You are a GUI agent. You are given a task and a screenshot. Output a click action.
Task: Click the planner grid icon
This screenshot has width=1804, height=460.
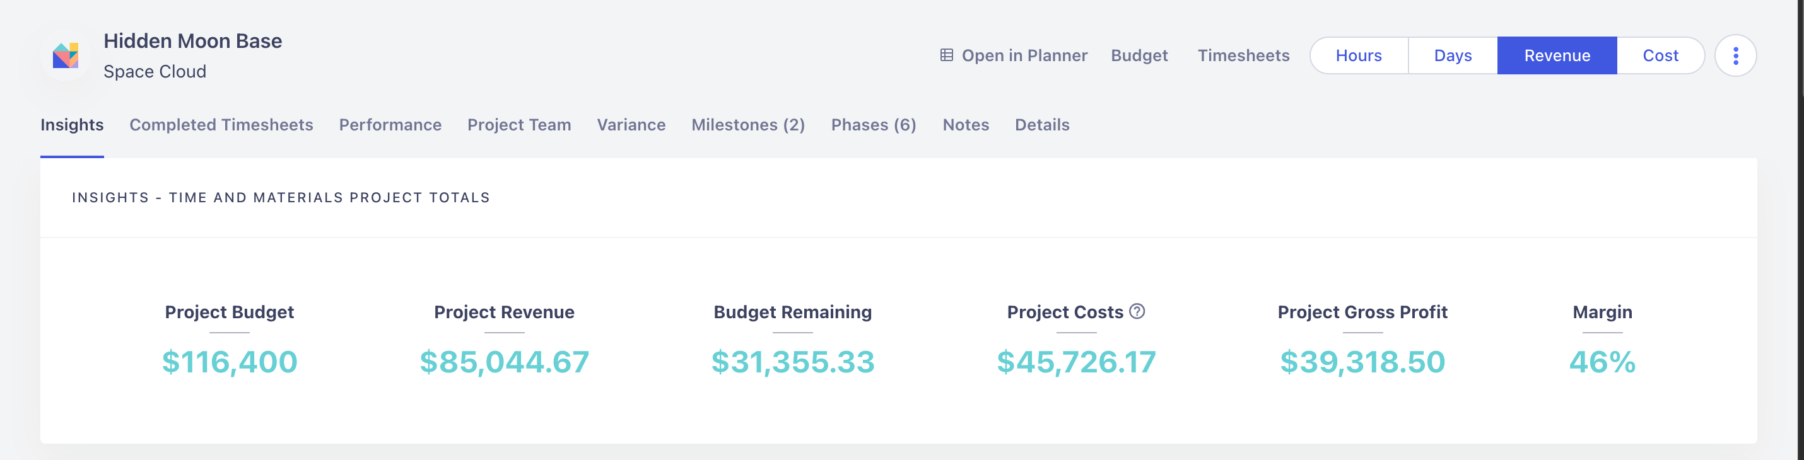[946, 55]
